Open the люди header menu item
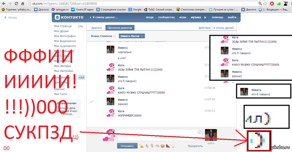Image resolution: width=292 pixels, height=152 pixels. tap(149, 17)
